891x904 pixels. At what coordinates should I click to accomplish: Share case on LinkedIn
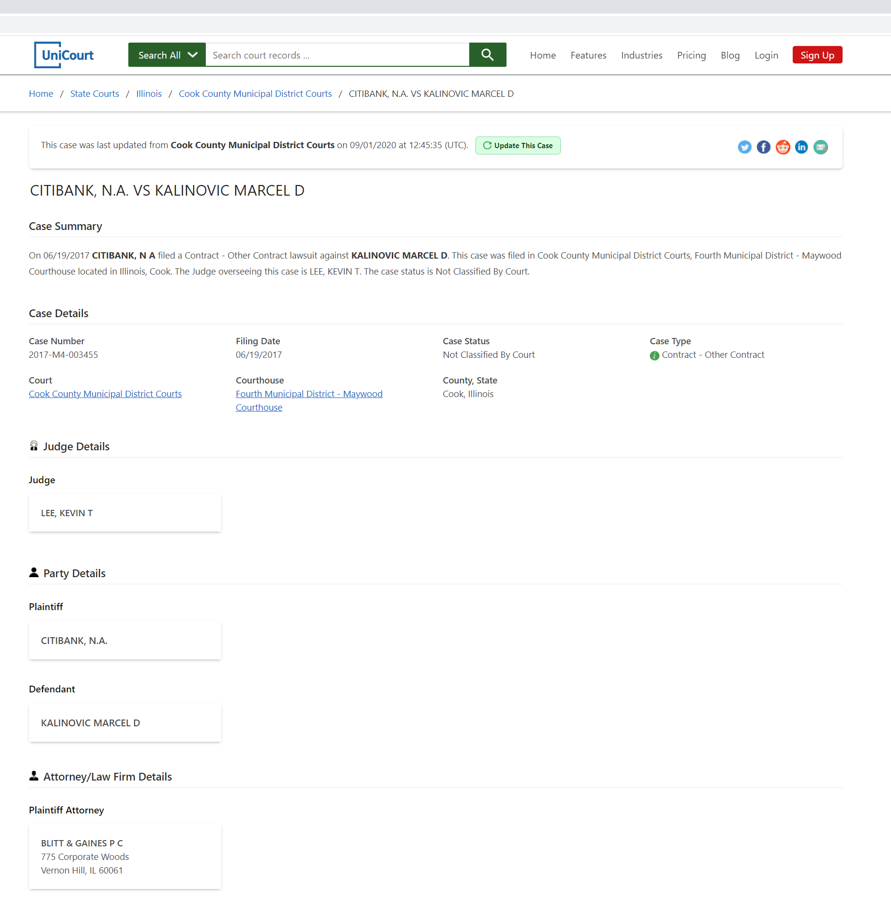pos(801,147)
